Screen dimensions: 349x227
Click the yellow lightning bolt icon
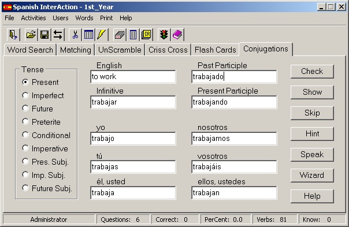(x=102, y=35)
